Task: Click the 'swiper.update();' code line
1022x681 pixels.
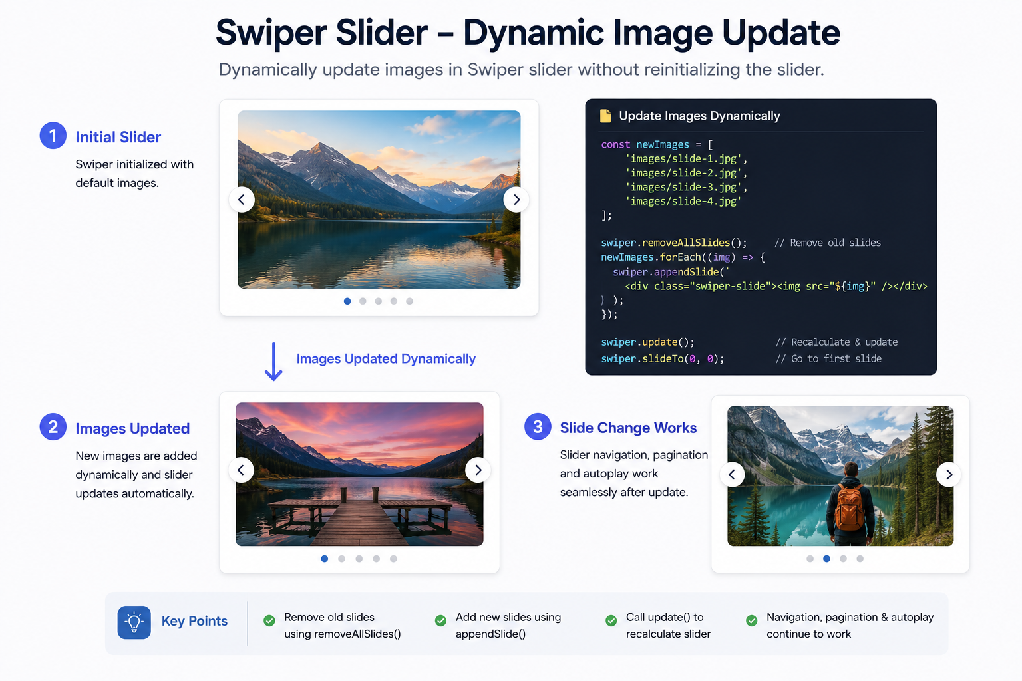Action: coord(647,342)
